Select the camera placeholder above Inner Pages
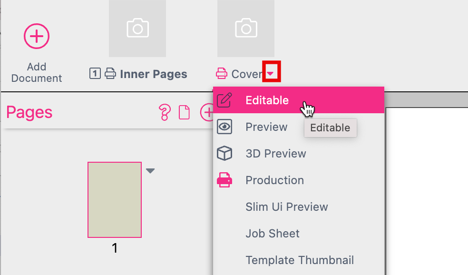 point(137,28)
